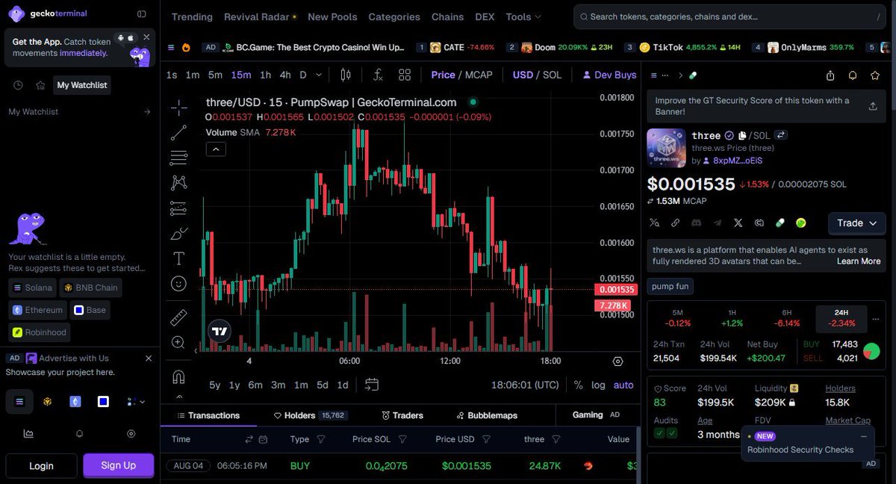Click the Login button

[x=41, y=465]
